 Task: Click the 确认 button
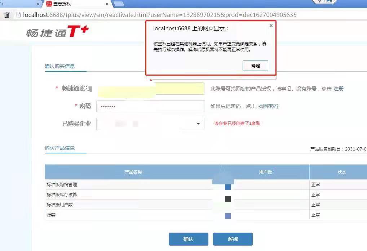[189, 239]
